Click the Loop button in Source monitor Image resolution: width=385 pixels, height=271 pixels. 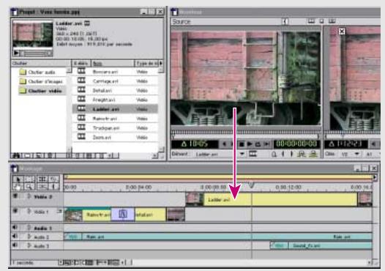coord(258,144)
